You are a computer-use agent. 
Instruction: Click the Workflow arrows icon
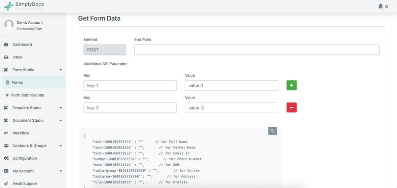coord(6,133)
